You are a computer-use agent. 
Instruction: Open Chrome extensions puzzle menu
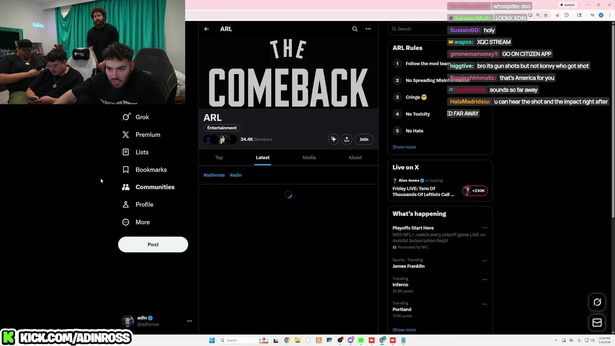(x=566, y=15)
